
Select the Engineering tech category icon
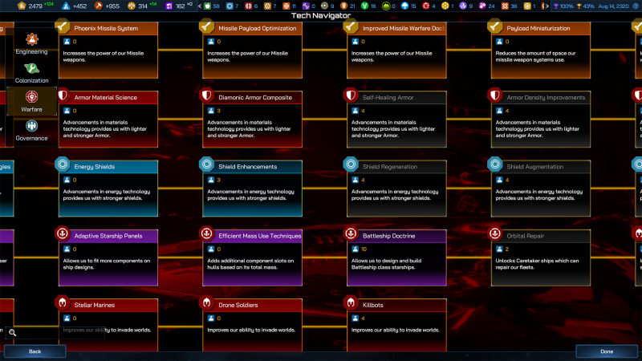click(x=31, y=39)
